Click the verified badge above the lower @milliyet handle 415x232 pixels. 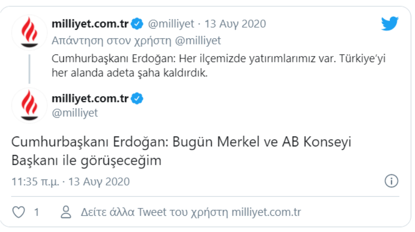point(137,99)
